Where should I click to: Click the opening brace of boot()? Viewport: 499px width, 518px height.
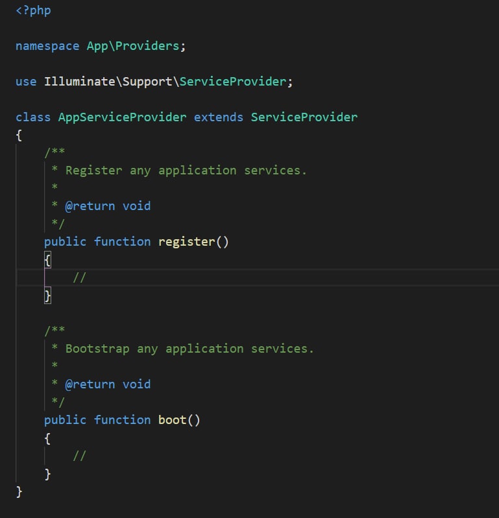47,439
